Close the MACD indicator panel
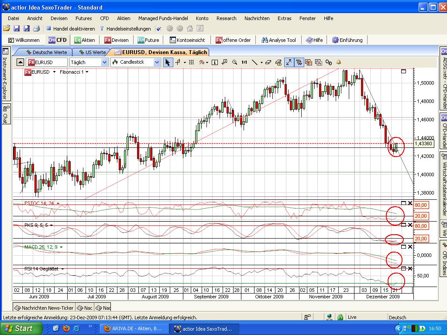The height and width of the screenshot is (335, 447). 410,247
